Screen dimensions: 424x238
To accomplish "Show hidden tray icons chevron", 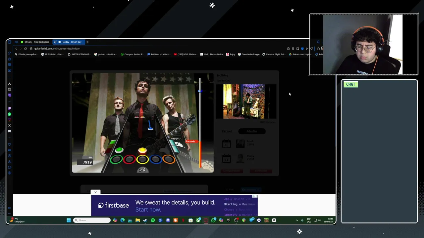I will click(296, 220).
